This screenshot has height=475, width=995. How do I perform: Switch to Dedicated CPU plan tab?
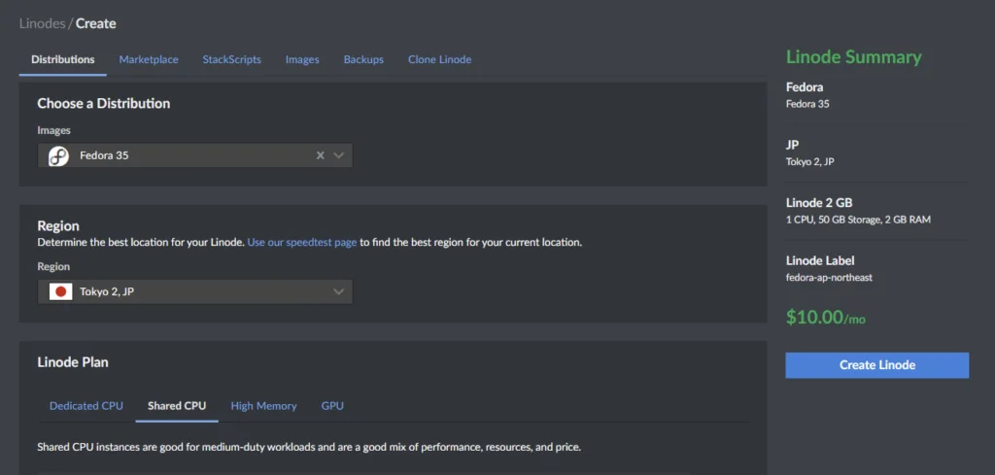[86, 406]
